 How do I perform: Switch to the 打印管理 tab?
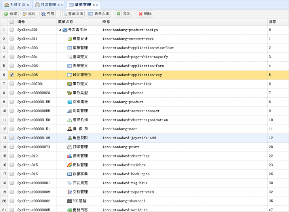click(x=48, y=5)
